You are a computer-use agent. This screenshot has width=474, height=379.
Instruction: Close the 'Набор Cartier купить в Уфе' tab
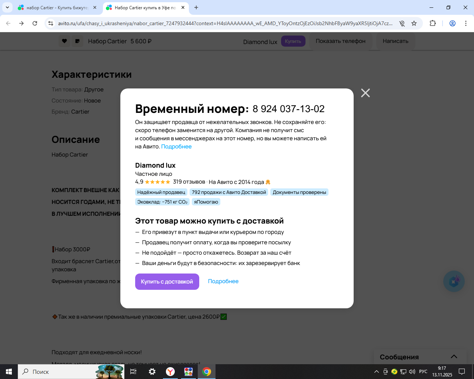pos(183,7)
